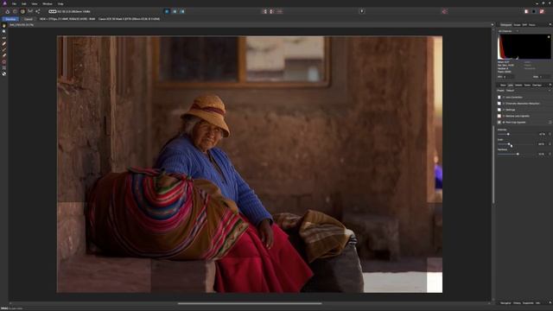Screen dimensions: 553x311
Task: Open the Help menu
Action: click(60, 3)
